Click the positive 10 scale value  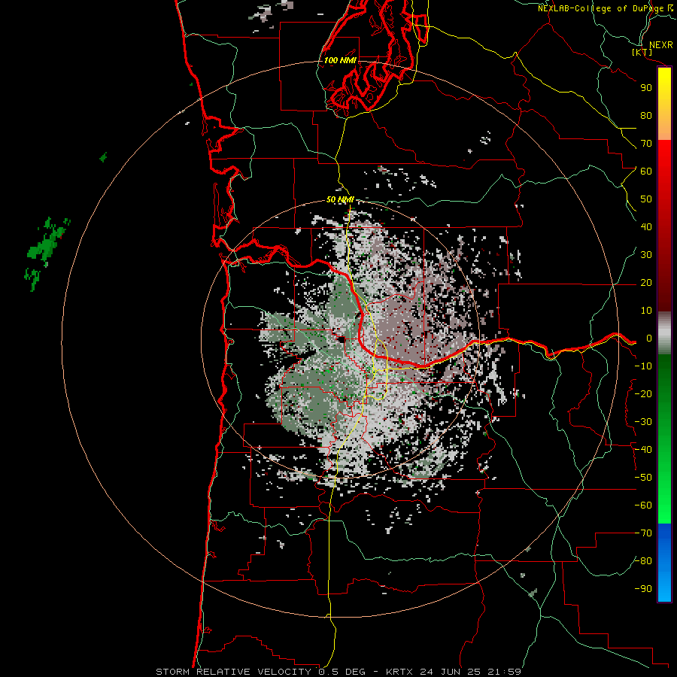point(646,311)
